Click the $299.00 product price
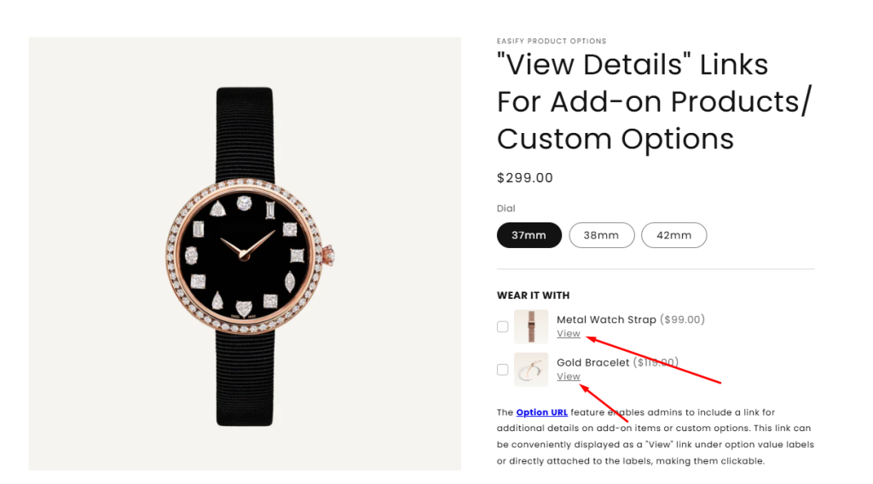 [x=525, y=178]
